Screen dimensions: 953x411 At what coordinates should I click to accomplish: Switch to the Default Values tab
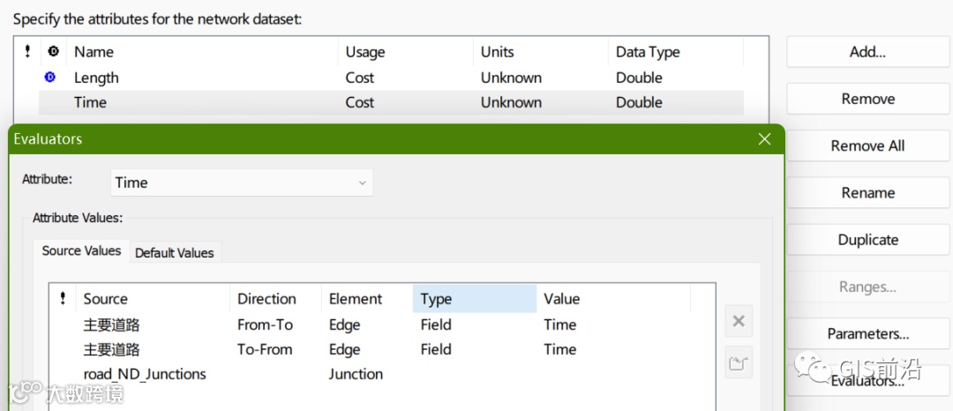174,252
